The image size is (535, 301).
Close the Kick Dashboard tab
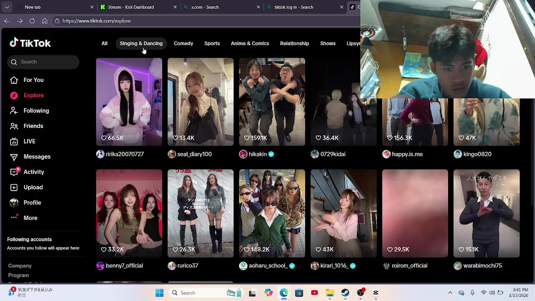coord(175,7)
